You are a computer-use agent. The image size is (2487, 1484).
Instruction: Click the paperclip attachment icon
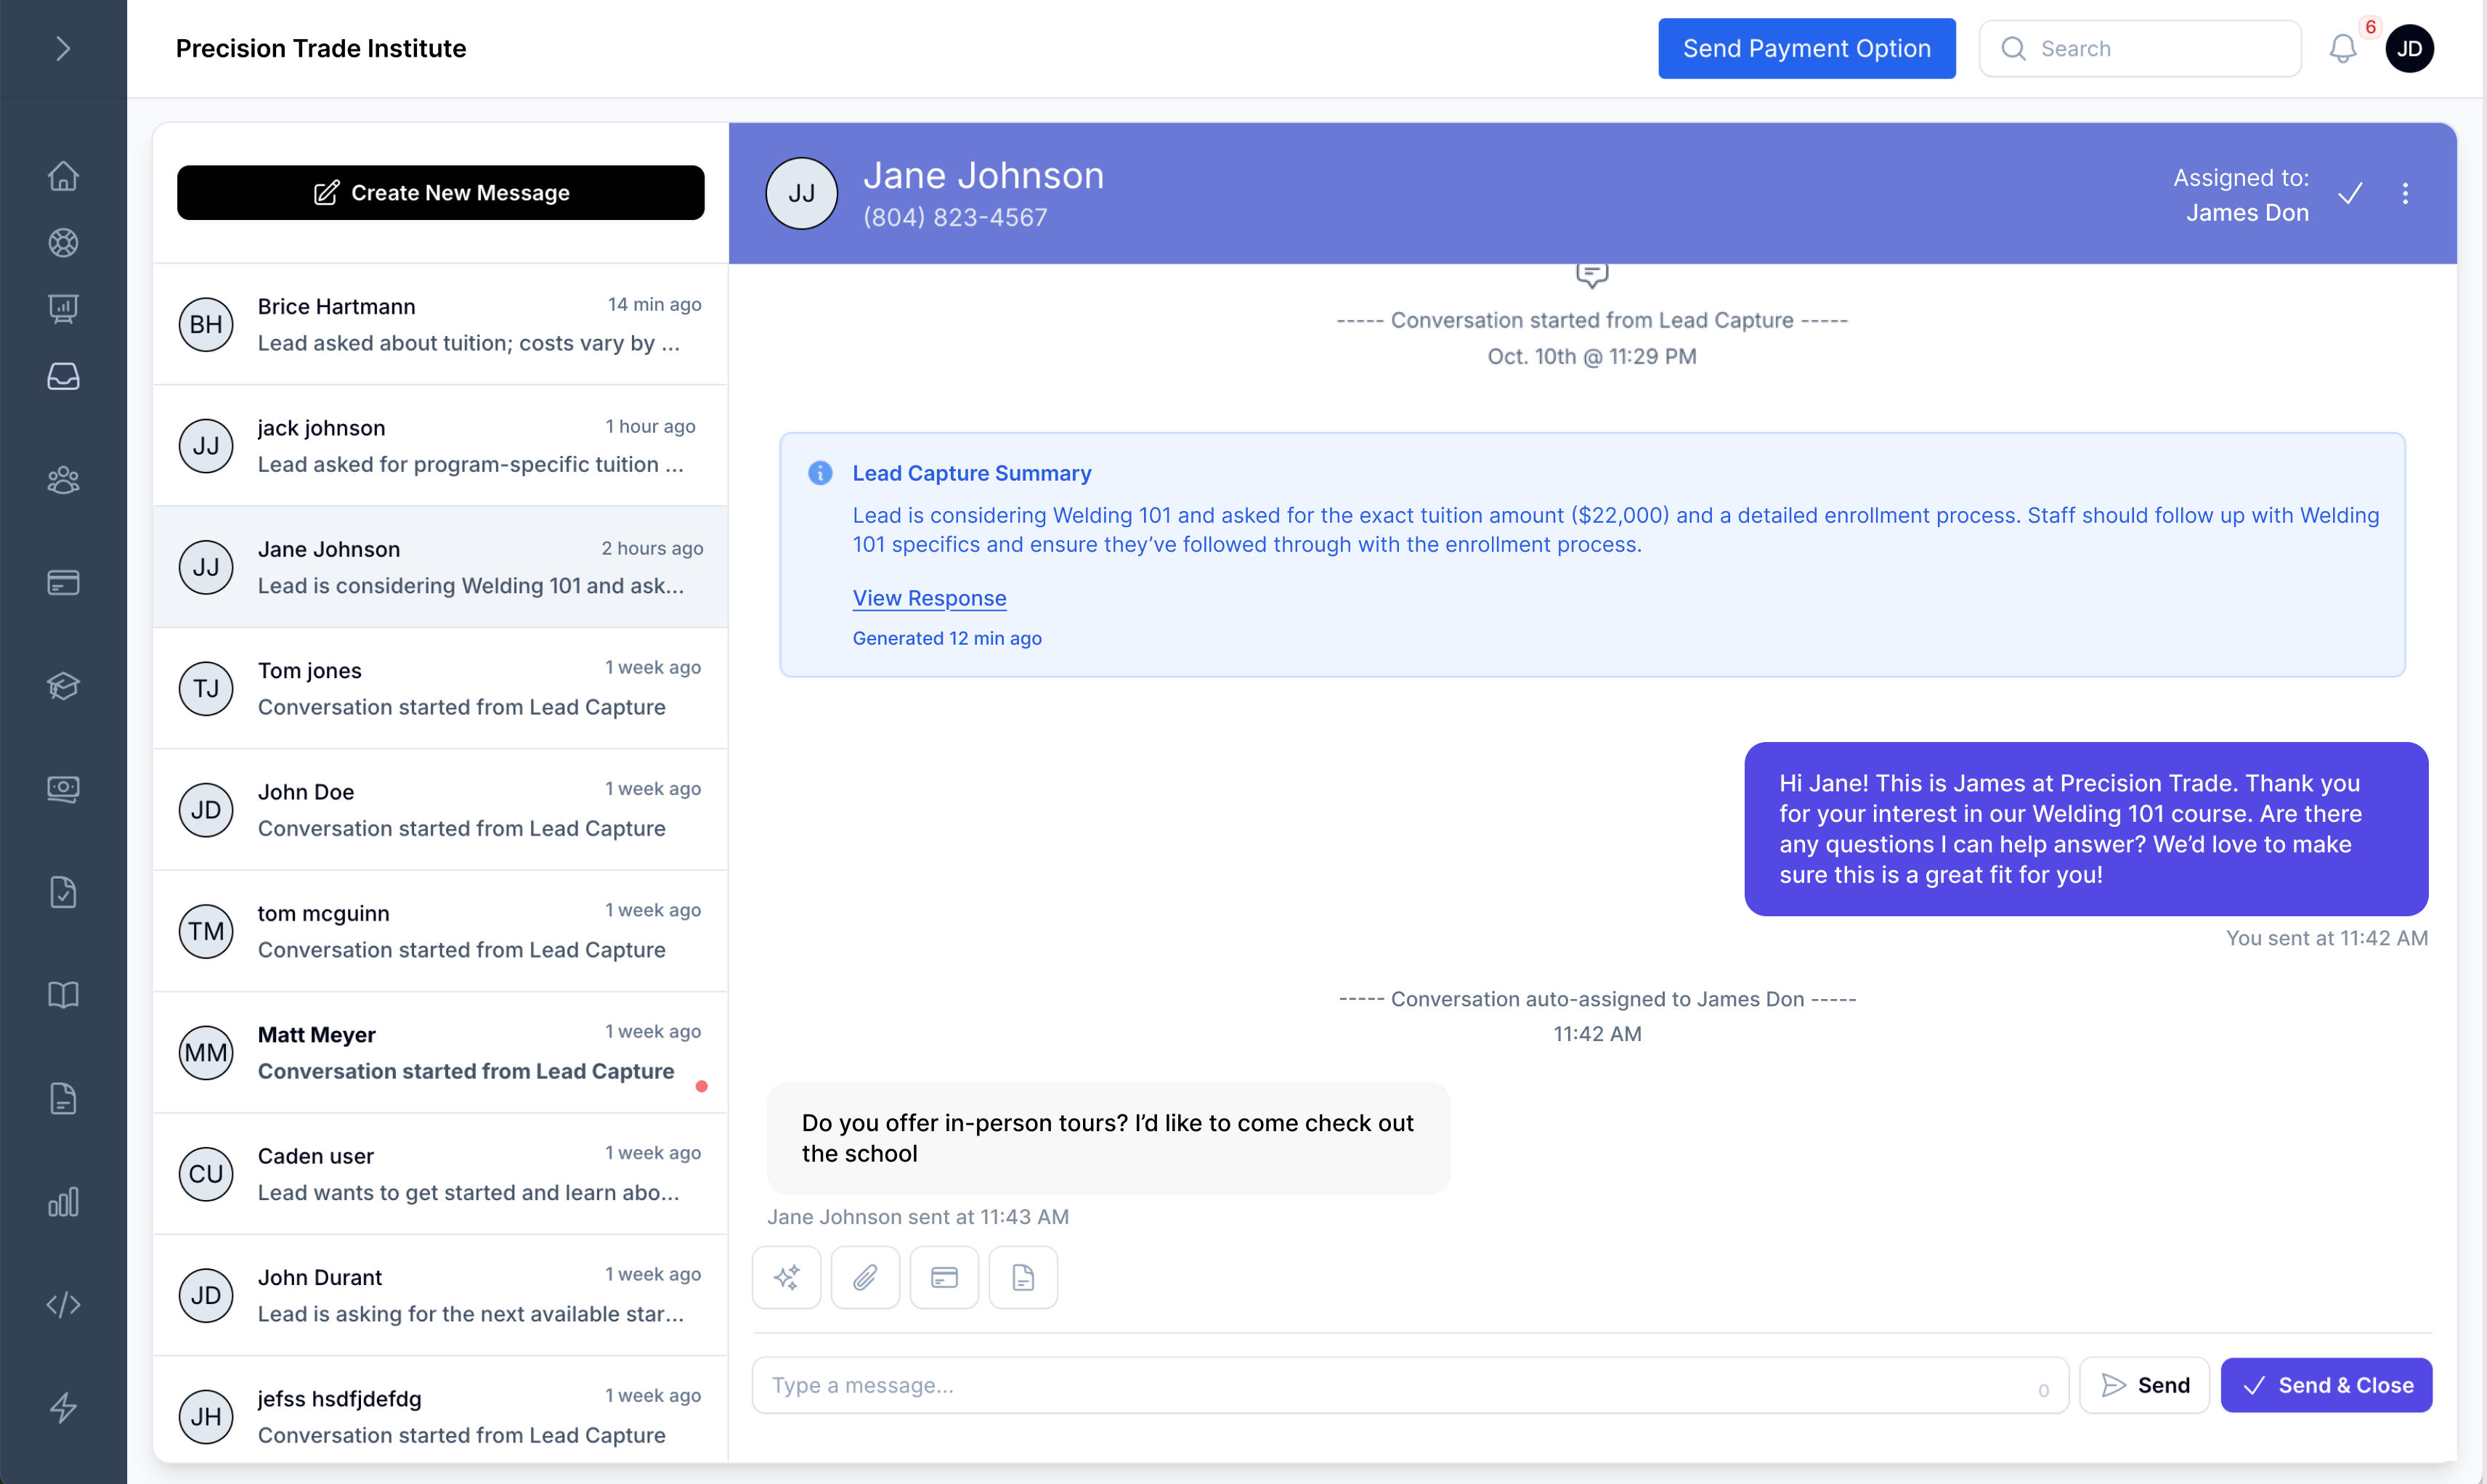[x=865, y=1277]
